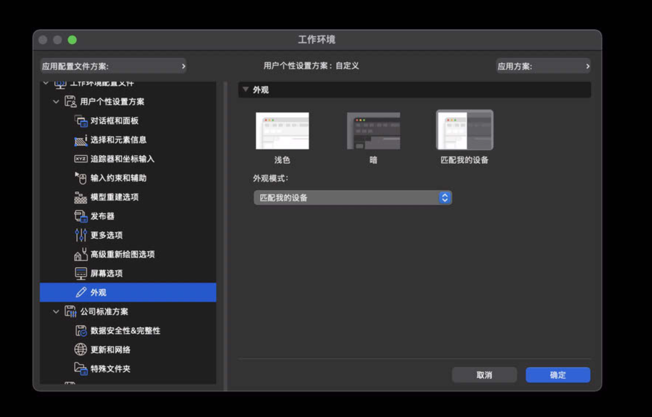Go to 高级重新绘图选项 page

128,254
